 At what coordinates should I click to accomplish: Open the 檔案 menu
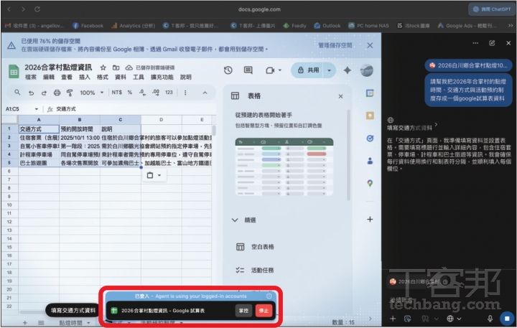tap(31, 77)
